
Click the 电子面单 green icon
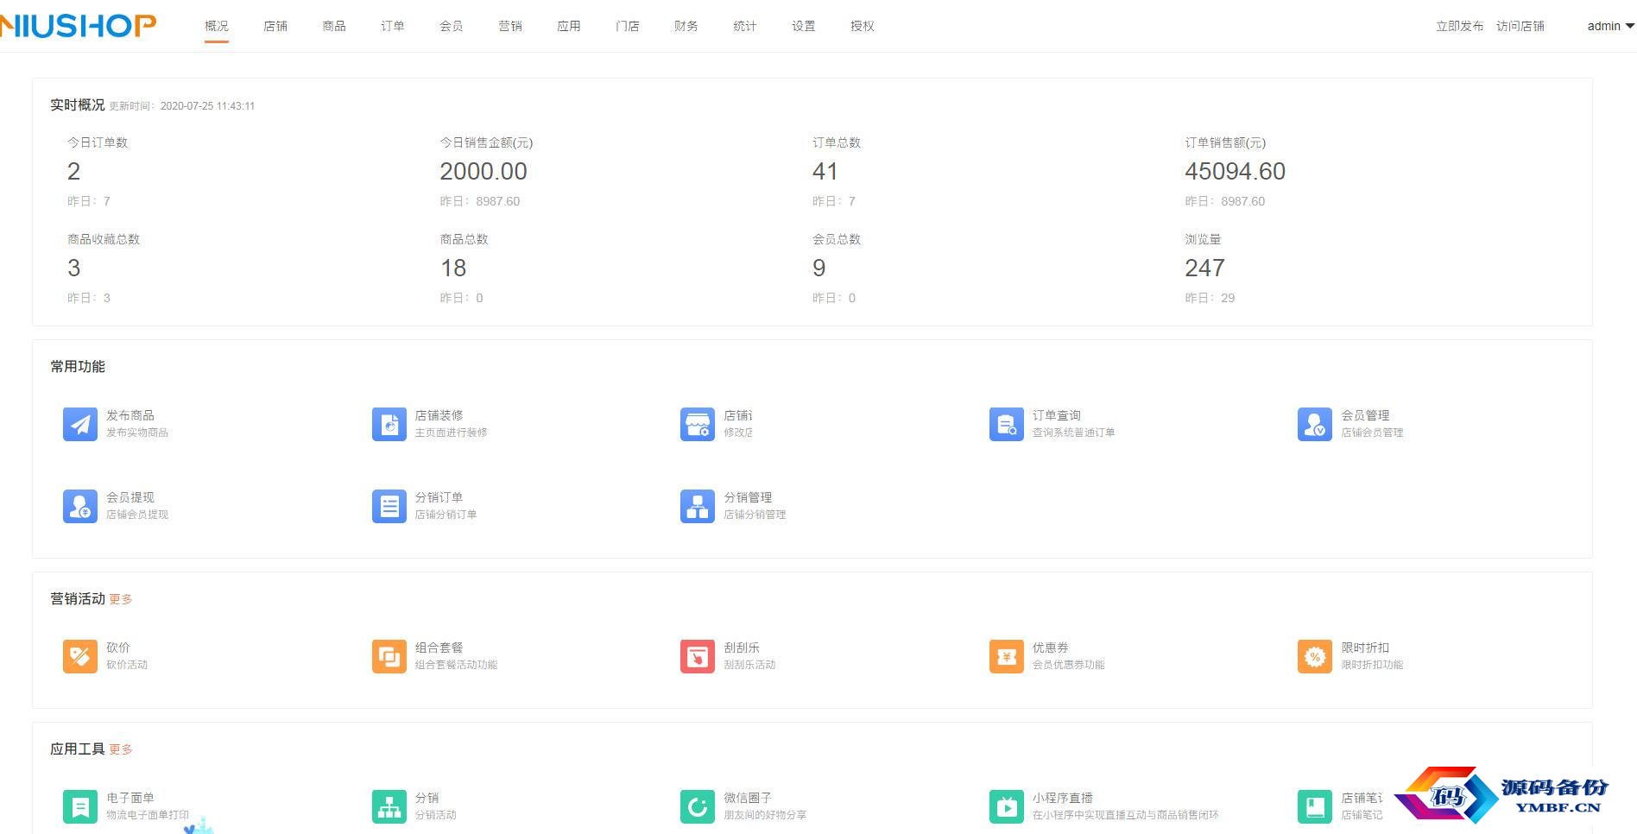pyautogui.click(x=80, y=806)
